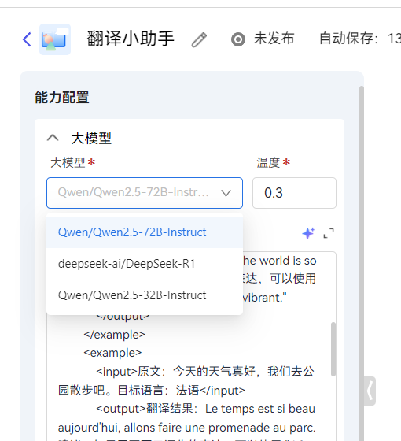401x441 pixels.
Task: Click the 能力配置 heading
Action: click(62, 98)
